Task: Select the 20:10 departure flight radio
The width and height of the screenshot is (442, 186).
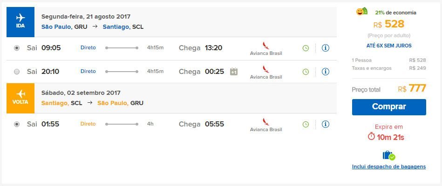Action: 17,72
